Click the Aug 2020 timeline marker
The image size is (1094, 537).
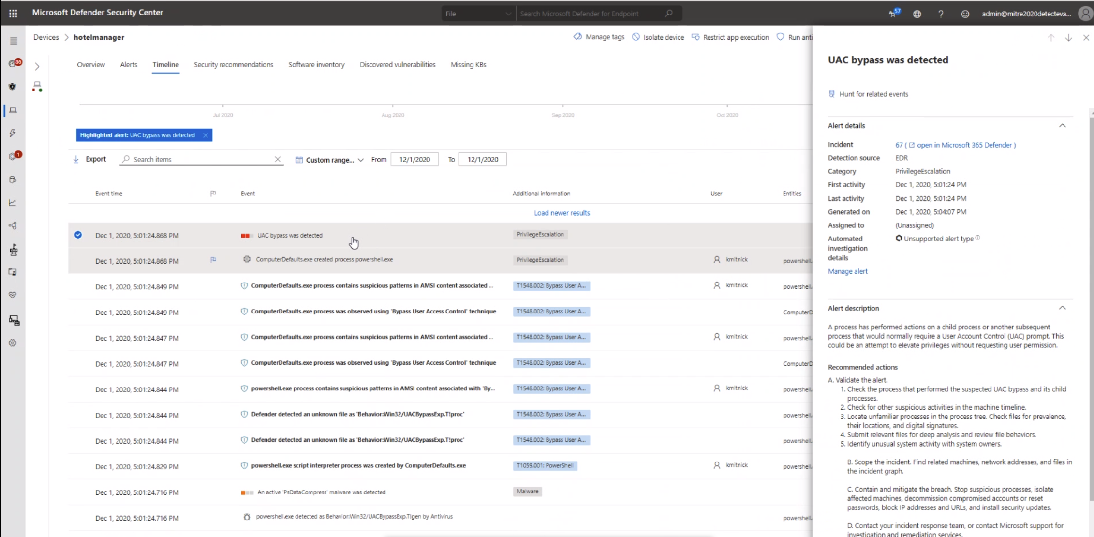393,115
